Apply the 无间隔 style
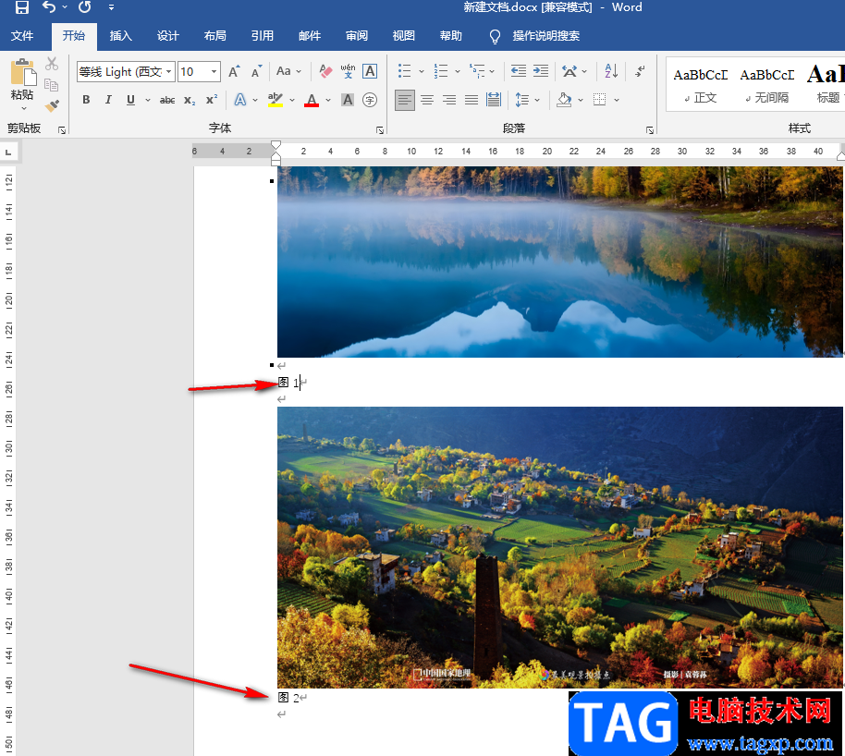The height and width of the screenshot is (756, 845). (x=766, y=85)
